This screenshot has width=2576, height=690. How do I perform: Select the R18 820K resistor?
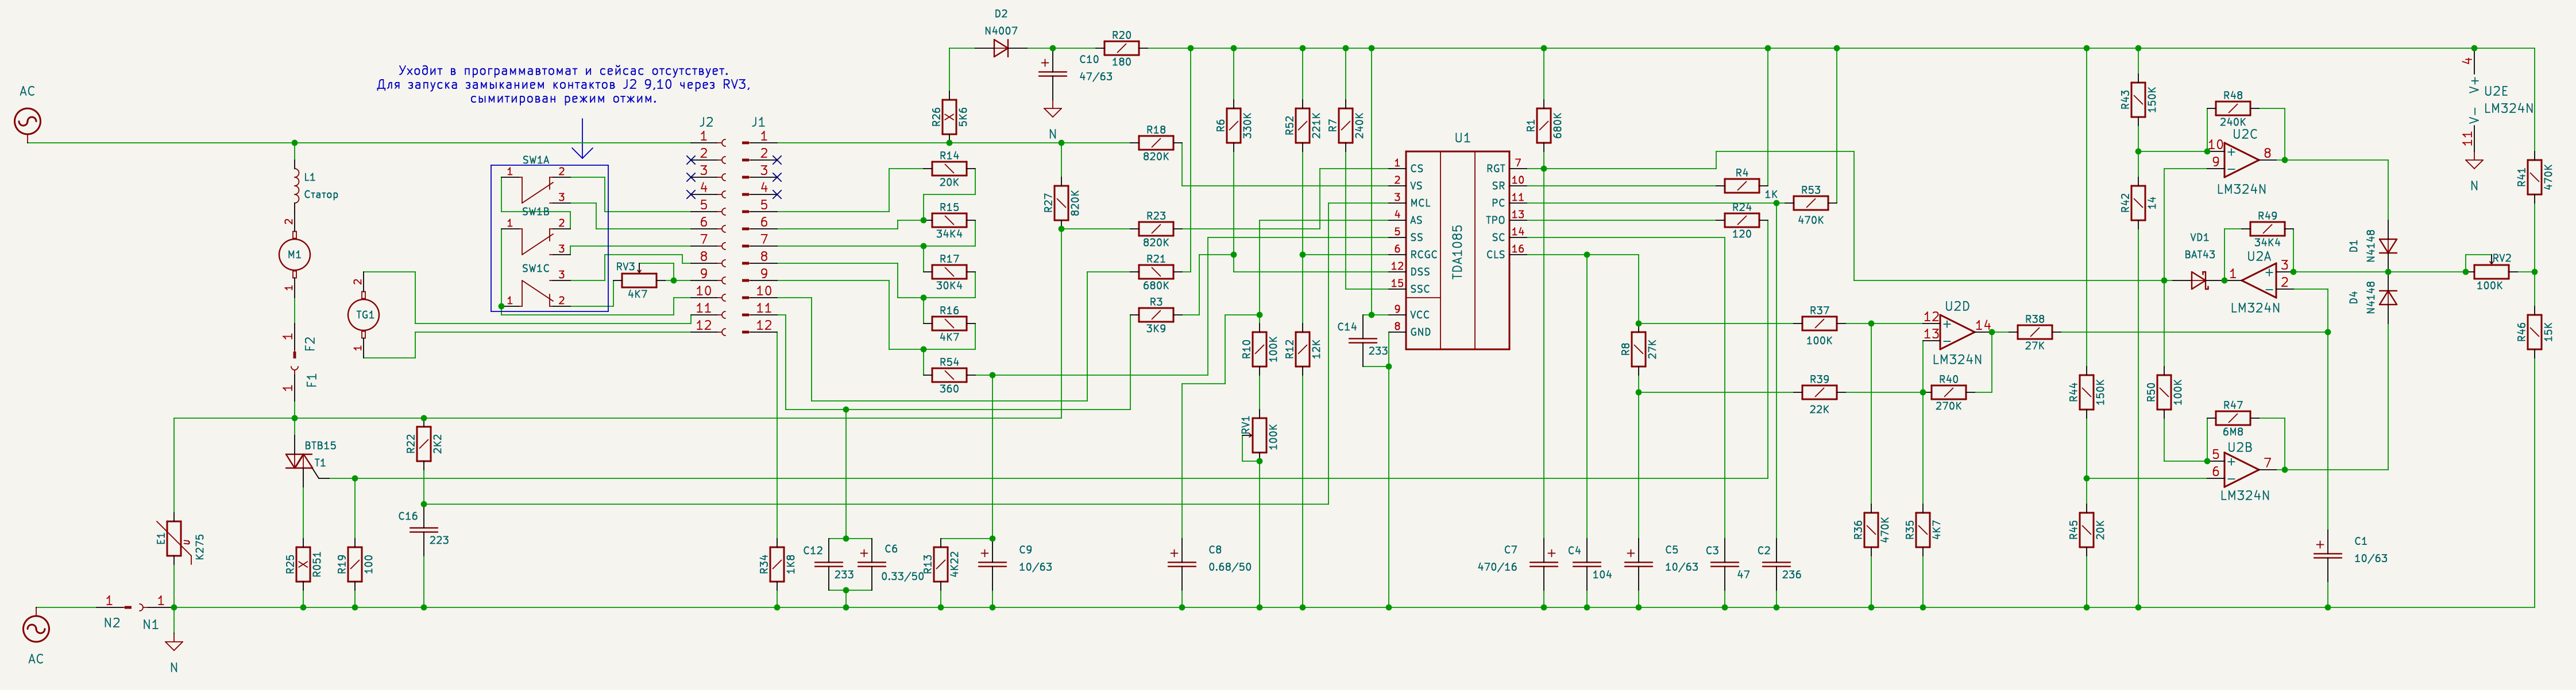pyautogui.click(x=1156, y=143)
